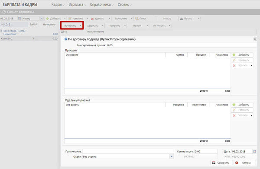Screen dimensions: 260x169
Task: Click the Исключить toolbar button
Action: coord(121,19)
